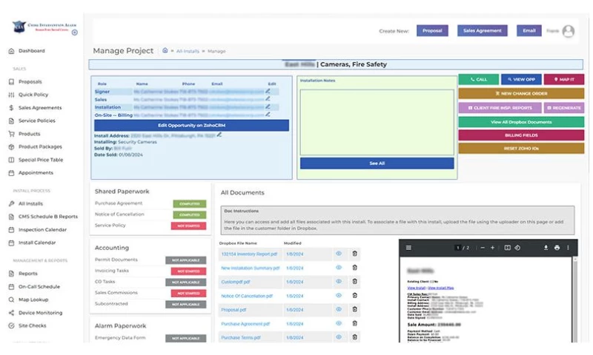The width and height of the screenshot is (593, 355).
Task: Click Edit Opportunity on ZohoCRM
Action: pos(191,126)
